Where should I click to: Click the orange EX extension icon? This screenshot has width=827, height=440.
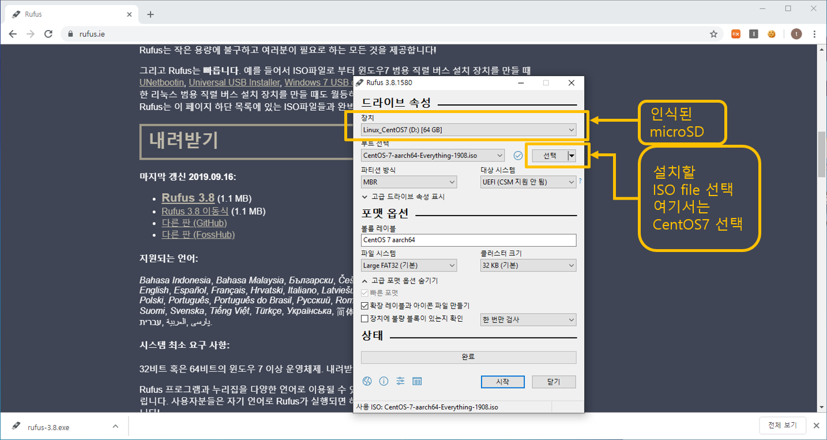click(x=736, y=34)
